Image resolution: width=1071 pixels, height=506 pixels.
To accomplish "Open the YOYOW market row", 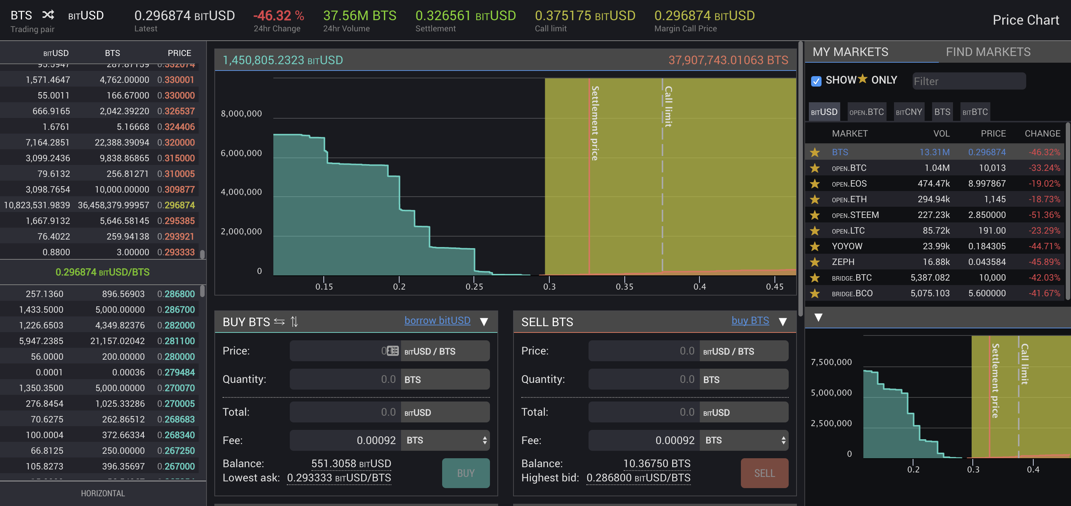I will tap(935, 246).
